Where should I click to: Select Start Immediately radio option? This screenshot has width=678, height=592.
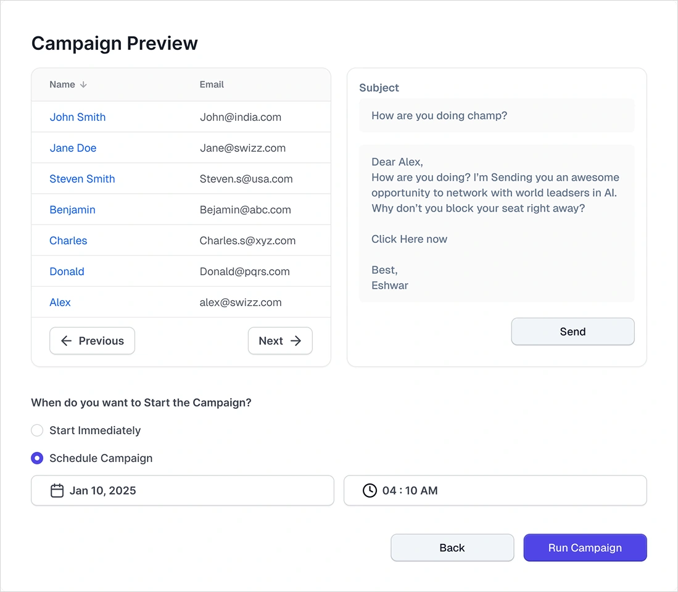(x=37, y=430)
